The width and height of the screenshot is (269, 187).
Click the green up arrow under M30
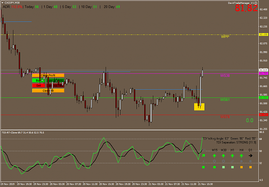223,156
